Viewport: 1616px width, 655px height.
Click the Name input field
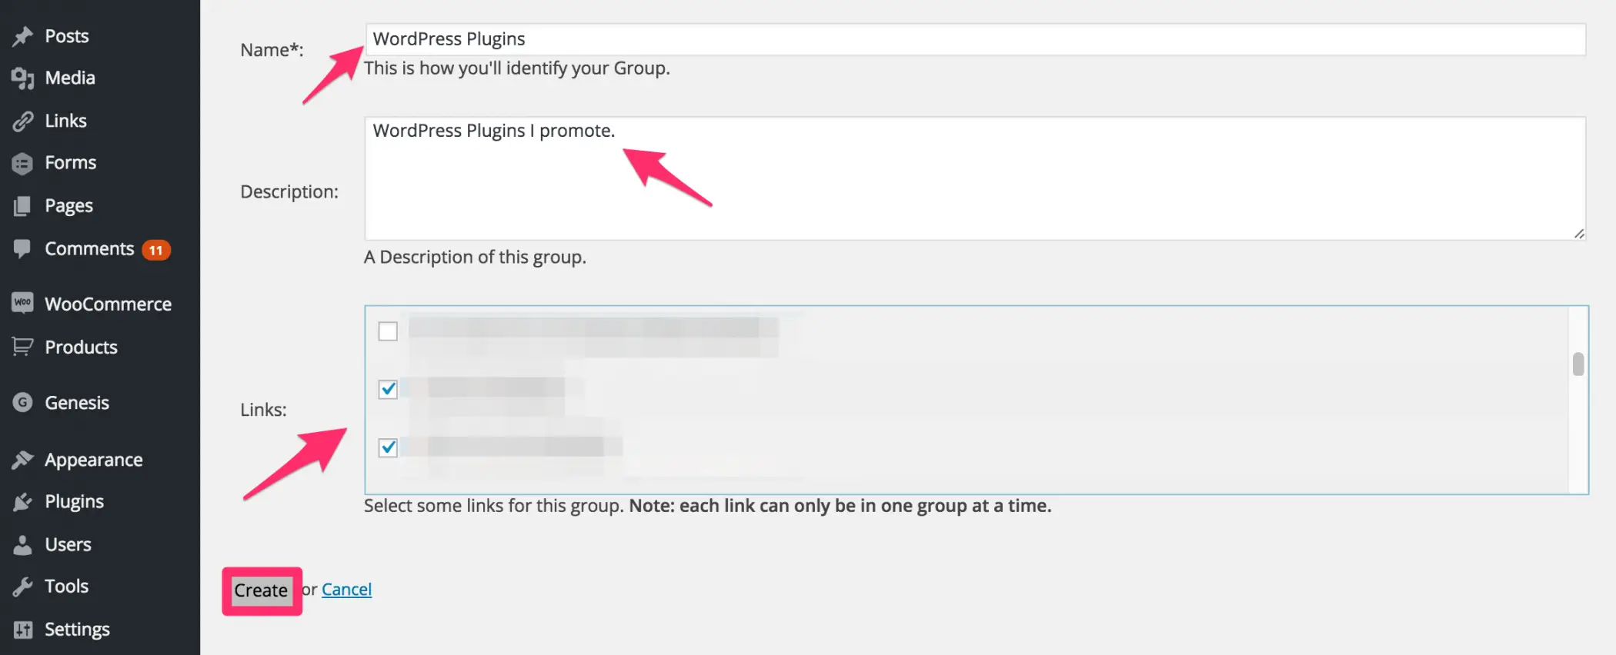(975, 39)
